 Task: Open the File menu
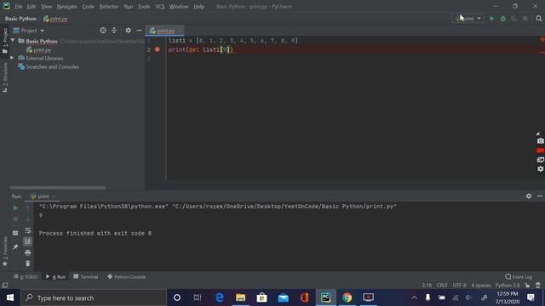coord(19,7)
